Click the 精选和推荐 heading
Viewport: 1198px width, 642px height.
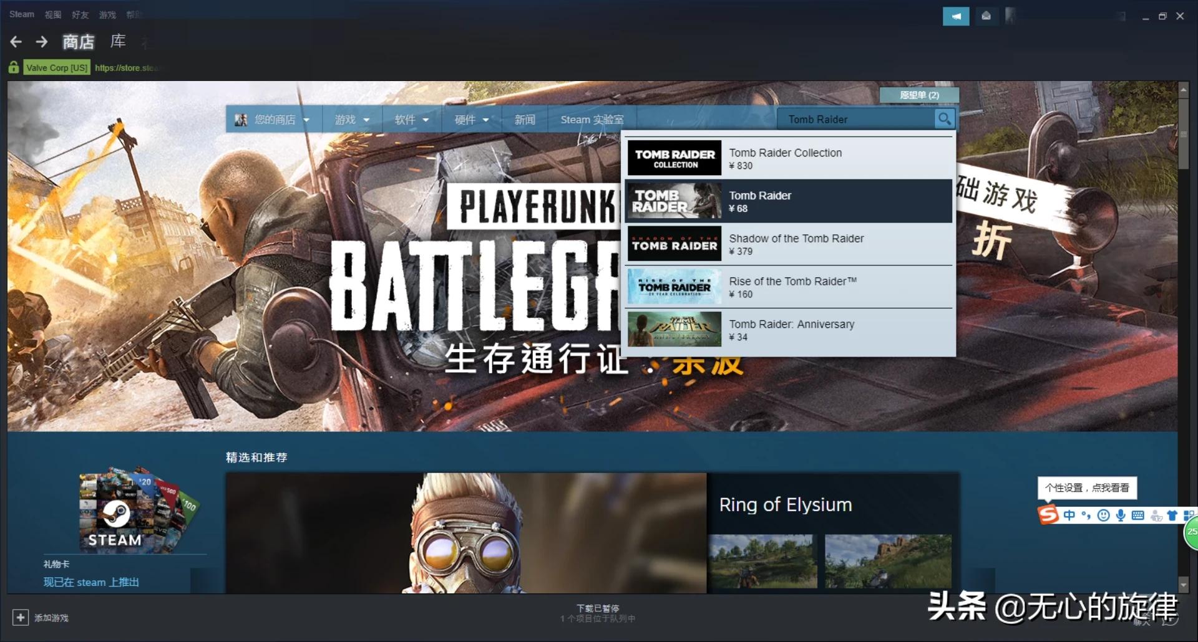coord(256,458)
